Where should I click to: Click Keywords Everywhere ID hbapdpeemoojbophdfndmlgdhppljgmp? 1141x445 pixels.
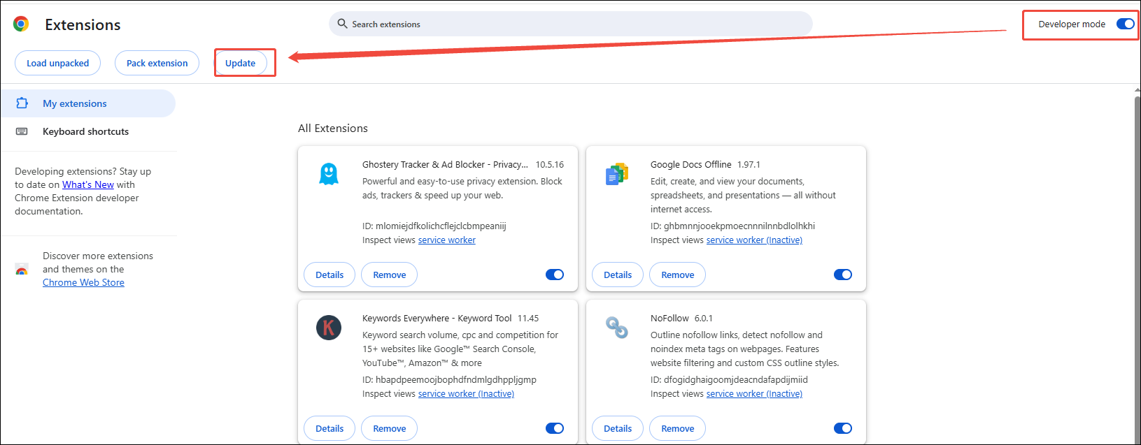pos(449,379)
